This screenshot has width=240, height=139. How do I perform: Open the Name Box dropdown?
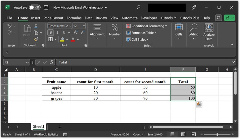(28, 62)
